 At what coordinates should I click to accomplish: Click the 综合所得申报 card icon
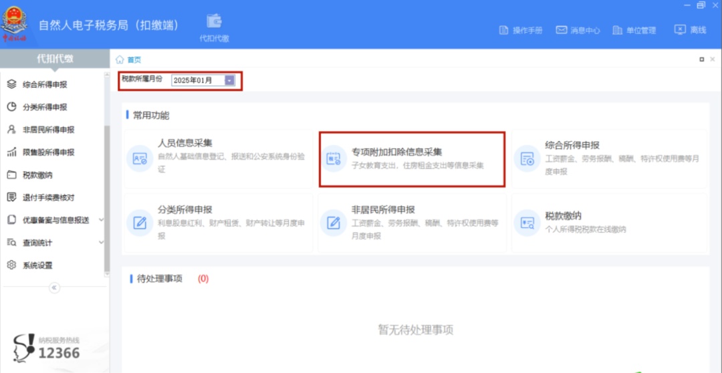[527, 158]
